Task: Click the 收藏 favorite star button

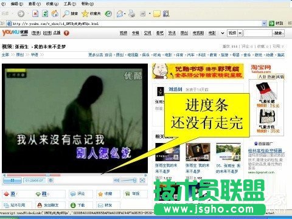Action: [x=108, y=194]
